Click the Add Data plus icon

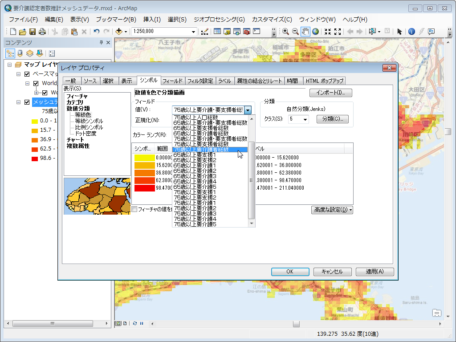(118, 32)
